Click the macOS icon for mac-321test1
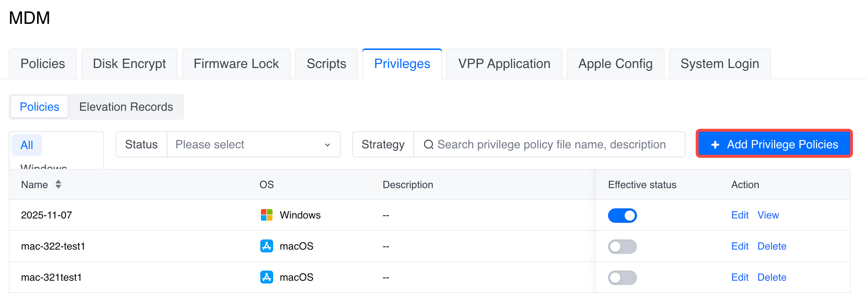Image resolution: width=866 pixels, height=293 pixels. point(267,277)
